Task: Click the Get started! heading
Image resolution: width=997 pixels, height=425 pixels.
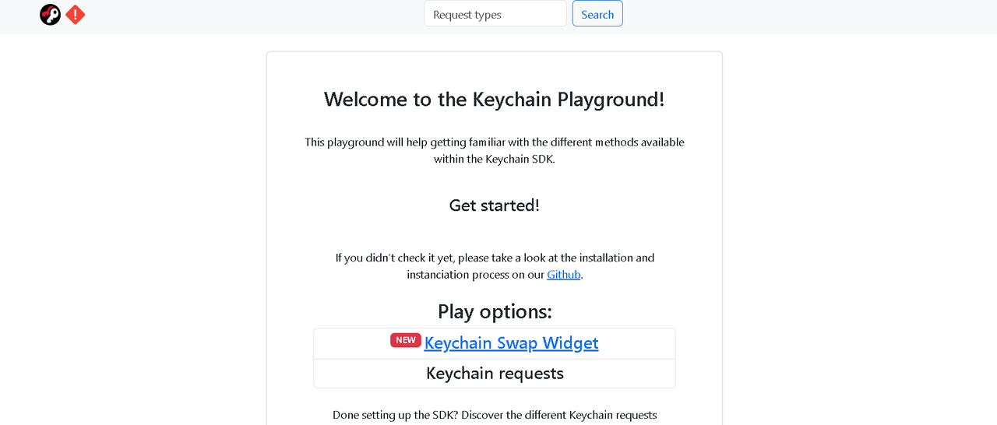Action: [495, 205]
